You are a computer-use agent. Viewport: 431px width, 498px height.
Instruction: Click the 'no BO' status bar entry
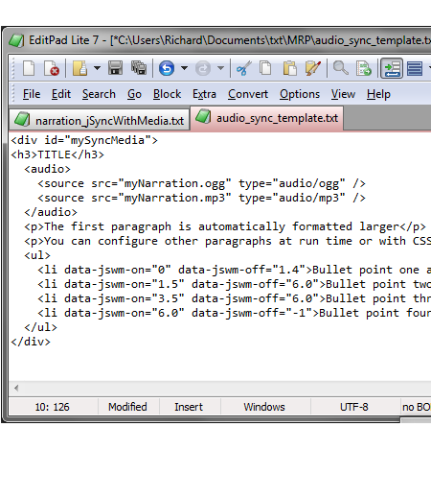416,407
